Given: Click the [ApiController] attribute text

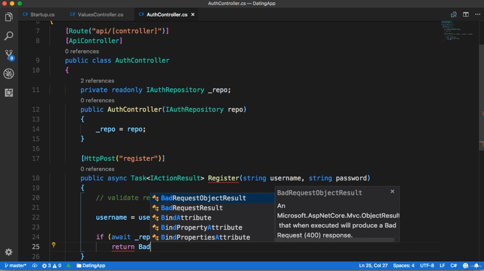Looking at the screenshot, I should (x=94, y=41).
